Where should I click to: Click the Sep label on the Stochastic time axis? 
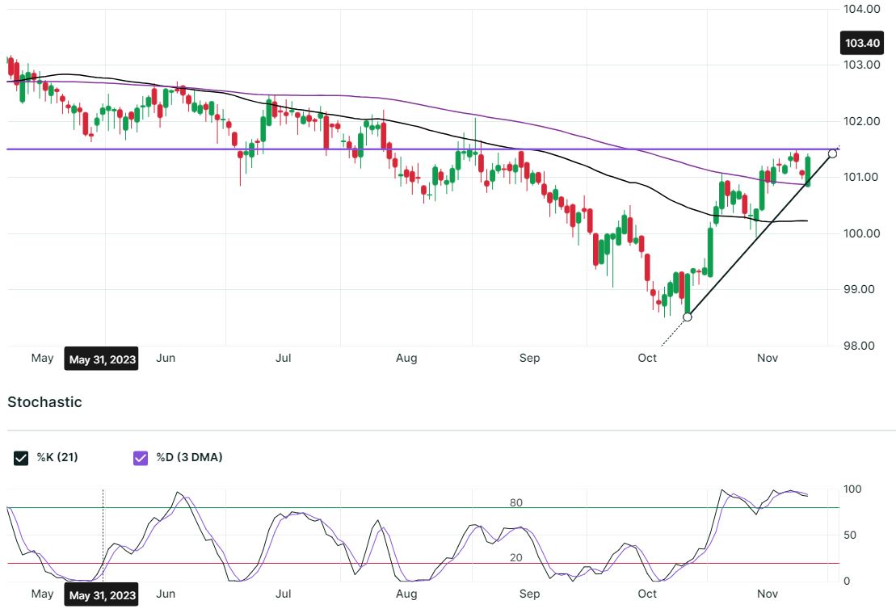pos(530,594)
